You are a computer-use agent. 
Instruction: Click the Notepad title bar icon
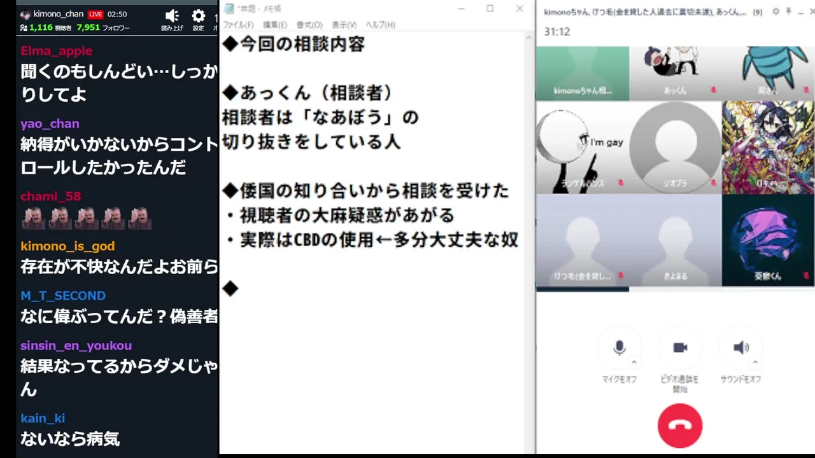[229, 9]
